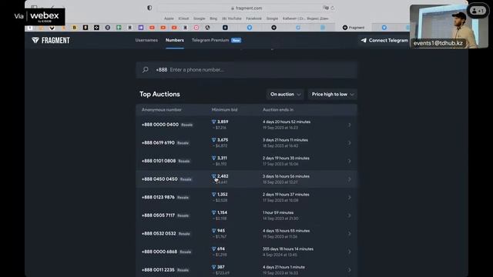Click the TON icon beside the 3,859 bid
Image resolution: width=493 pixels, height=277 pixels.
pyautogui.click(x=214, y=122)
